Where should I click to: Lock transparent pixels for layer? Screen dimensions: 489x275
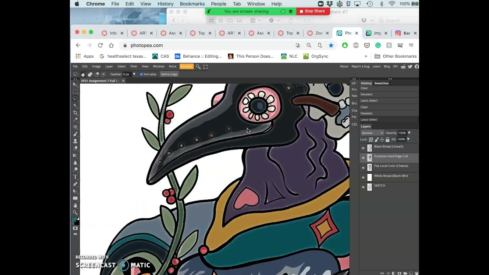(x=371, y=139)
